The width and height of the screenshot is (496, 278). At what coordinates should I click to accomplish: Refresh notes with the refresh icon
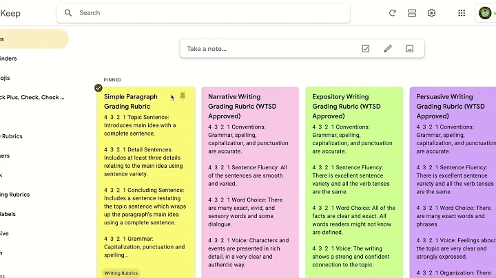tap(393, 12)
